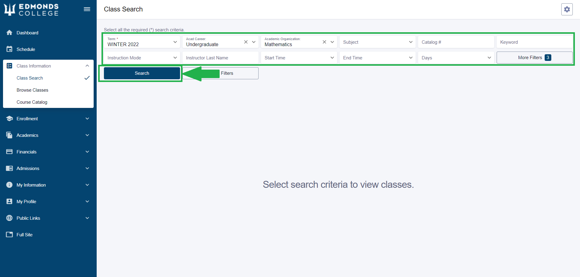Open the Term dropdown
580x277 pixels.
pyautogui.click(x=142, y=42)
